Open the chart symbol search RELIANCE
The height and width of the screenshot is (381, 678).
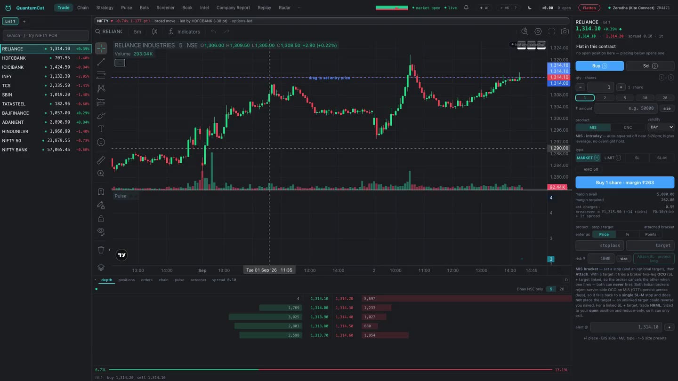coord(109,32)
